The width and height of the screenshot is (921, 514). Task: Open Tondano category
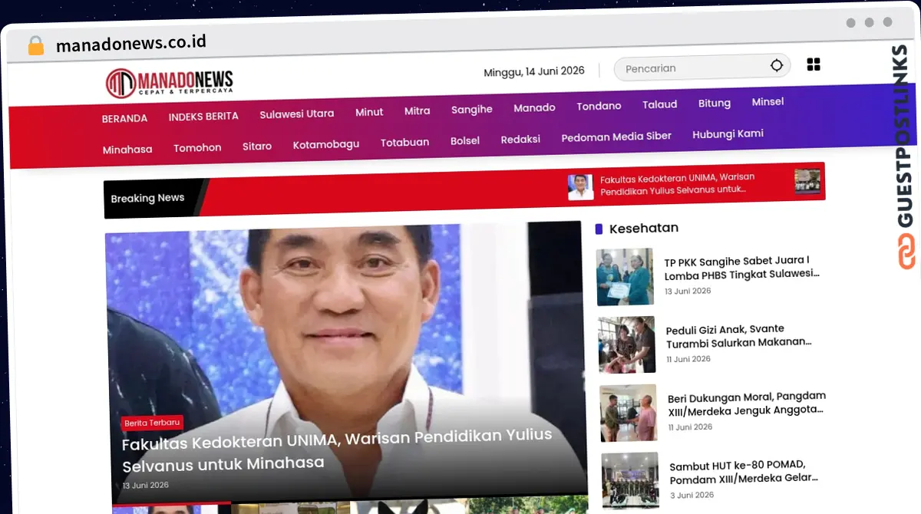(x=599, y=106)
